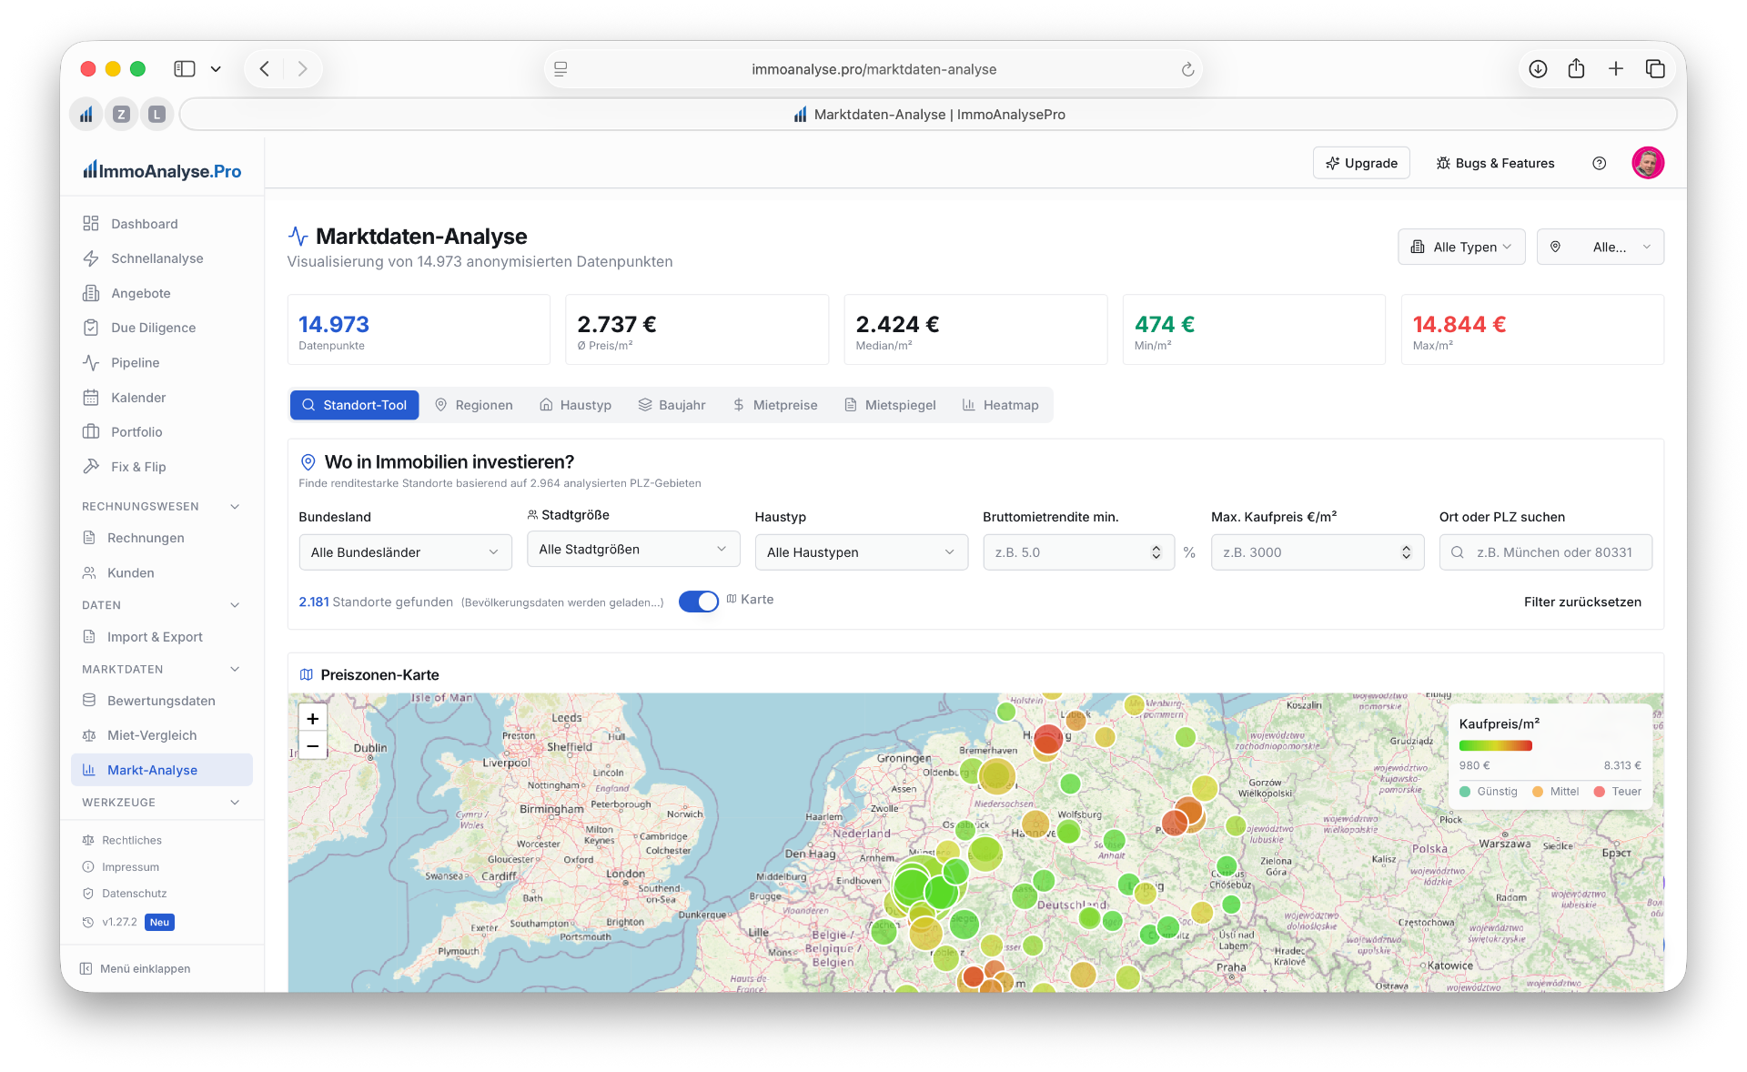Viewport: 1747px width, 1072px height.
Task: Open Bugs & Features
Action: pos(1495,163)
